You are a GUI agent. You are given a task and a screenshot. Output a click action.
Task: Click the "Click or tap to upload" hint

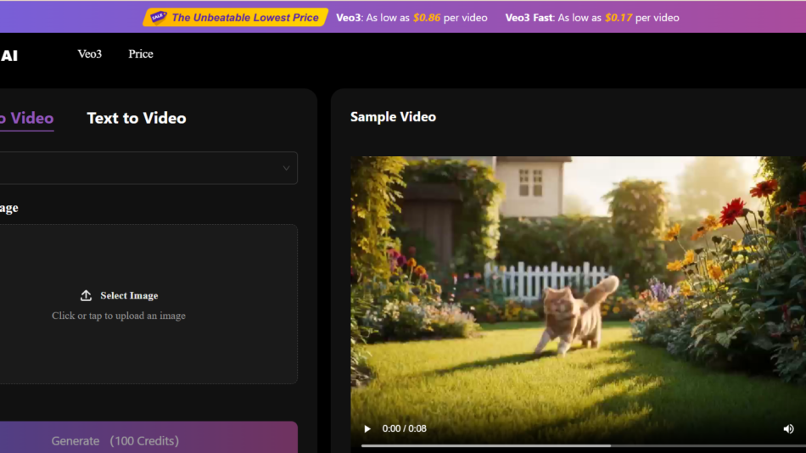point(119,316)
